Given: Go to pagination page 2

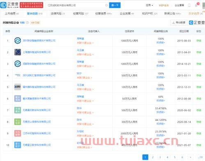Looking at the screenshot, I should click(x=153, y=157).
